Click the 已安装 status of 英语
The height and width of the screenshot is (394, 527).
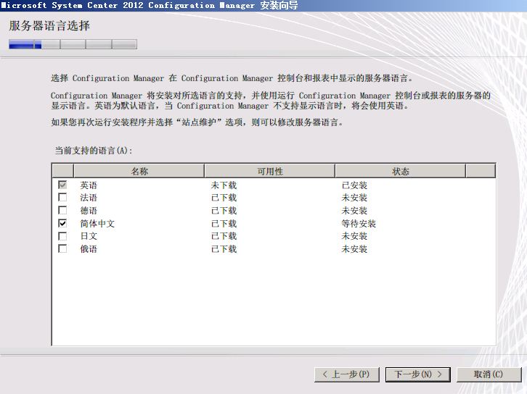(354, 185)
